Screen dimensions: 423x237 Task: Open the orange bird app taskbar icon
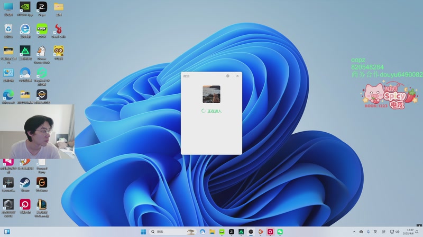pos(261,232)
